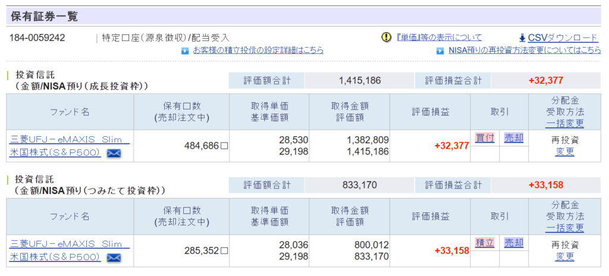Click 一括変更 in 成長投資枠 table header

point(564,123)
